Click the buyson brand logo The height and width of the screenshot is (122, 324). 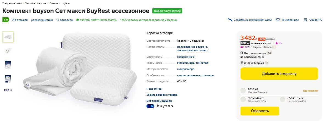pos(160,106)
